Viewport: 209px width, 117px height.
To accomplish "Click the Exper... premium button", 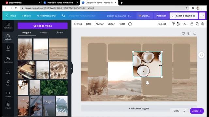I will 144,16.
